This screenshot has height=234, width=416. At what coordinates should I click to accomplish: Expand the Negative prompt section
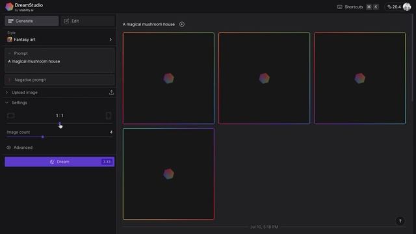pos(59,80)
